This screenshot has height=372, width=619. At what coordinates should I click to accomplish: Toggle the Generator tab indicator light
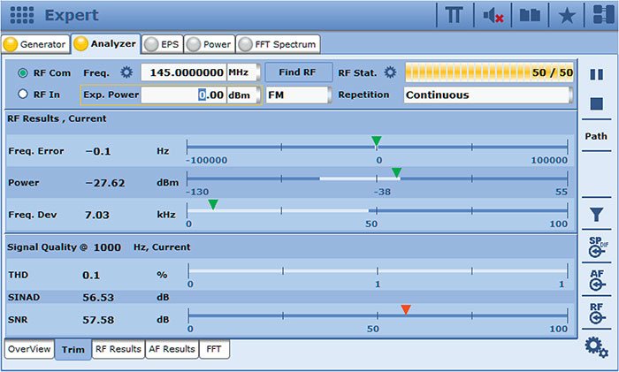click(11, 43)
